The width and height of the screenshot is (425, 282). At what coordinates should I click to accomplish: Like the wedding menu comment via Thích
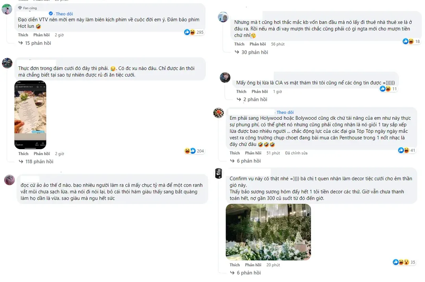(23, 154)
